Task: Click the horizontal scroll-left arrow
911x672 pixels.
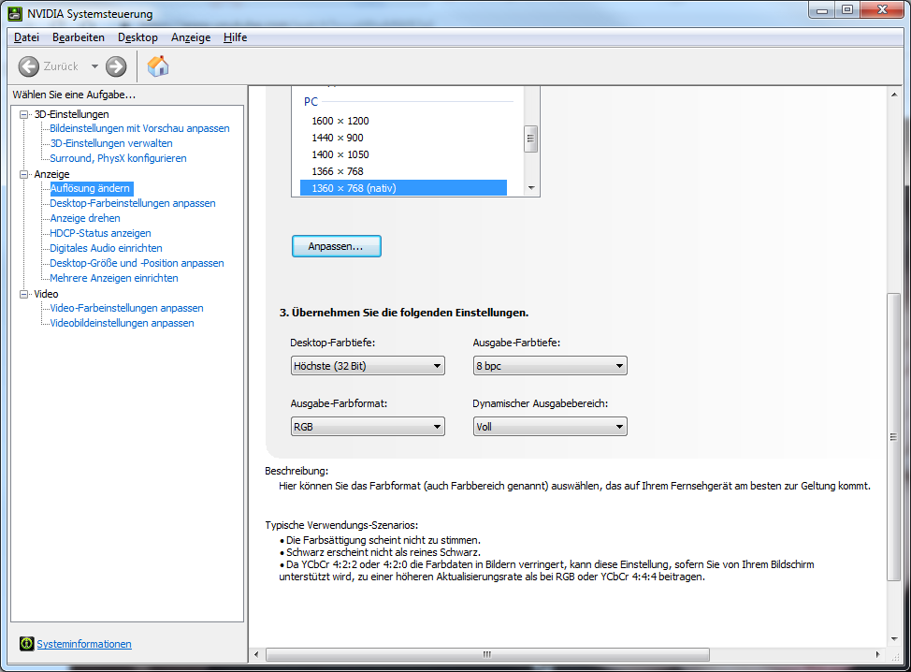Action: (x=256, y=654)
